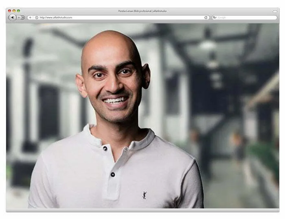Click the window title text in title bar
The image size is (285, 219).
(x=142, y=11)
